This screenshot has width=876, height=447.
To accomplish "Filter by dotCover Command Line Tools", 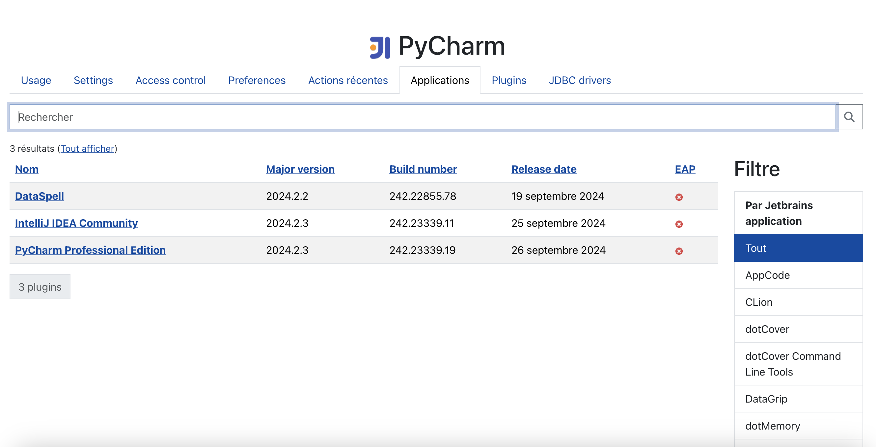I will (799, 364).
